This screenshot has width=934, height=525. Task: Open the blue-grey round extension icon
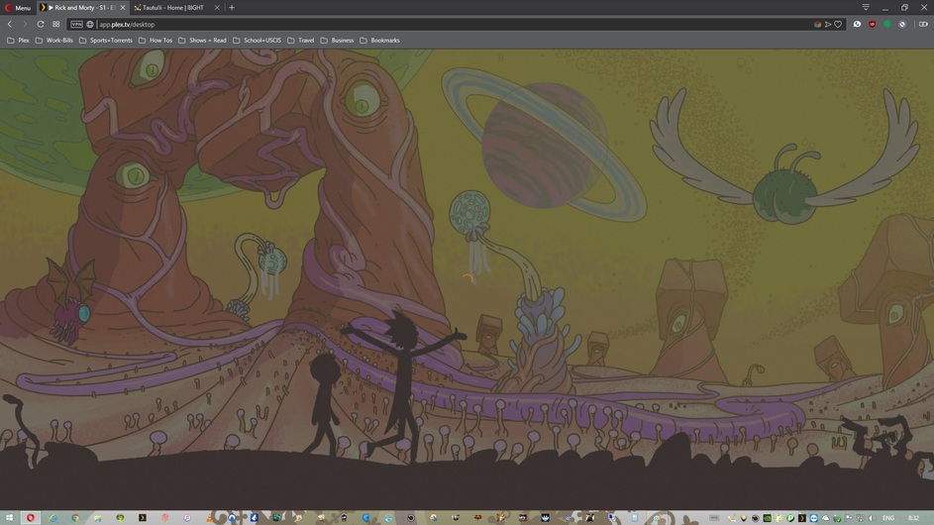click(902, 25)
